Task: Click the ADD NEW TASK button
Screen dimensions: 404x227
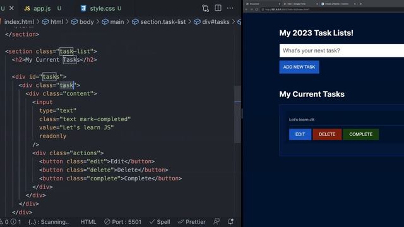Action: point(299,67)
